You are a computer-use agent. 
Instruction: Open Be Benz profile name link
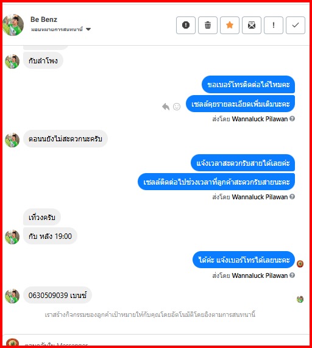(x=44, y=20)
